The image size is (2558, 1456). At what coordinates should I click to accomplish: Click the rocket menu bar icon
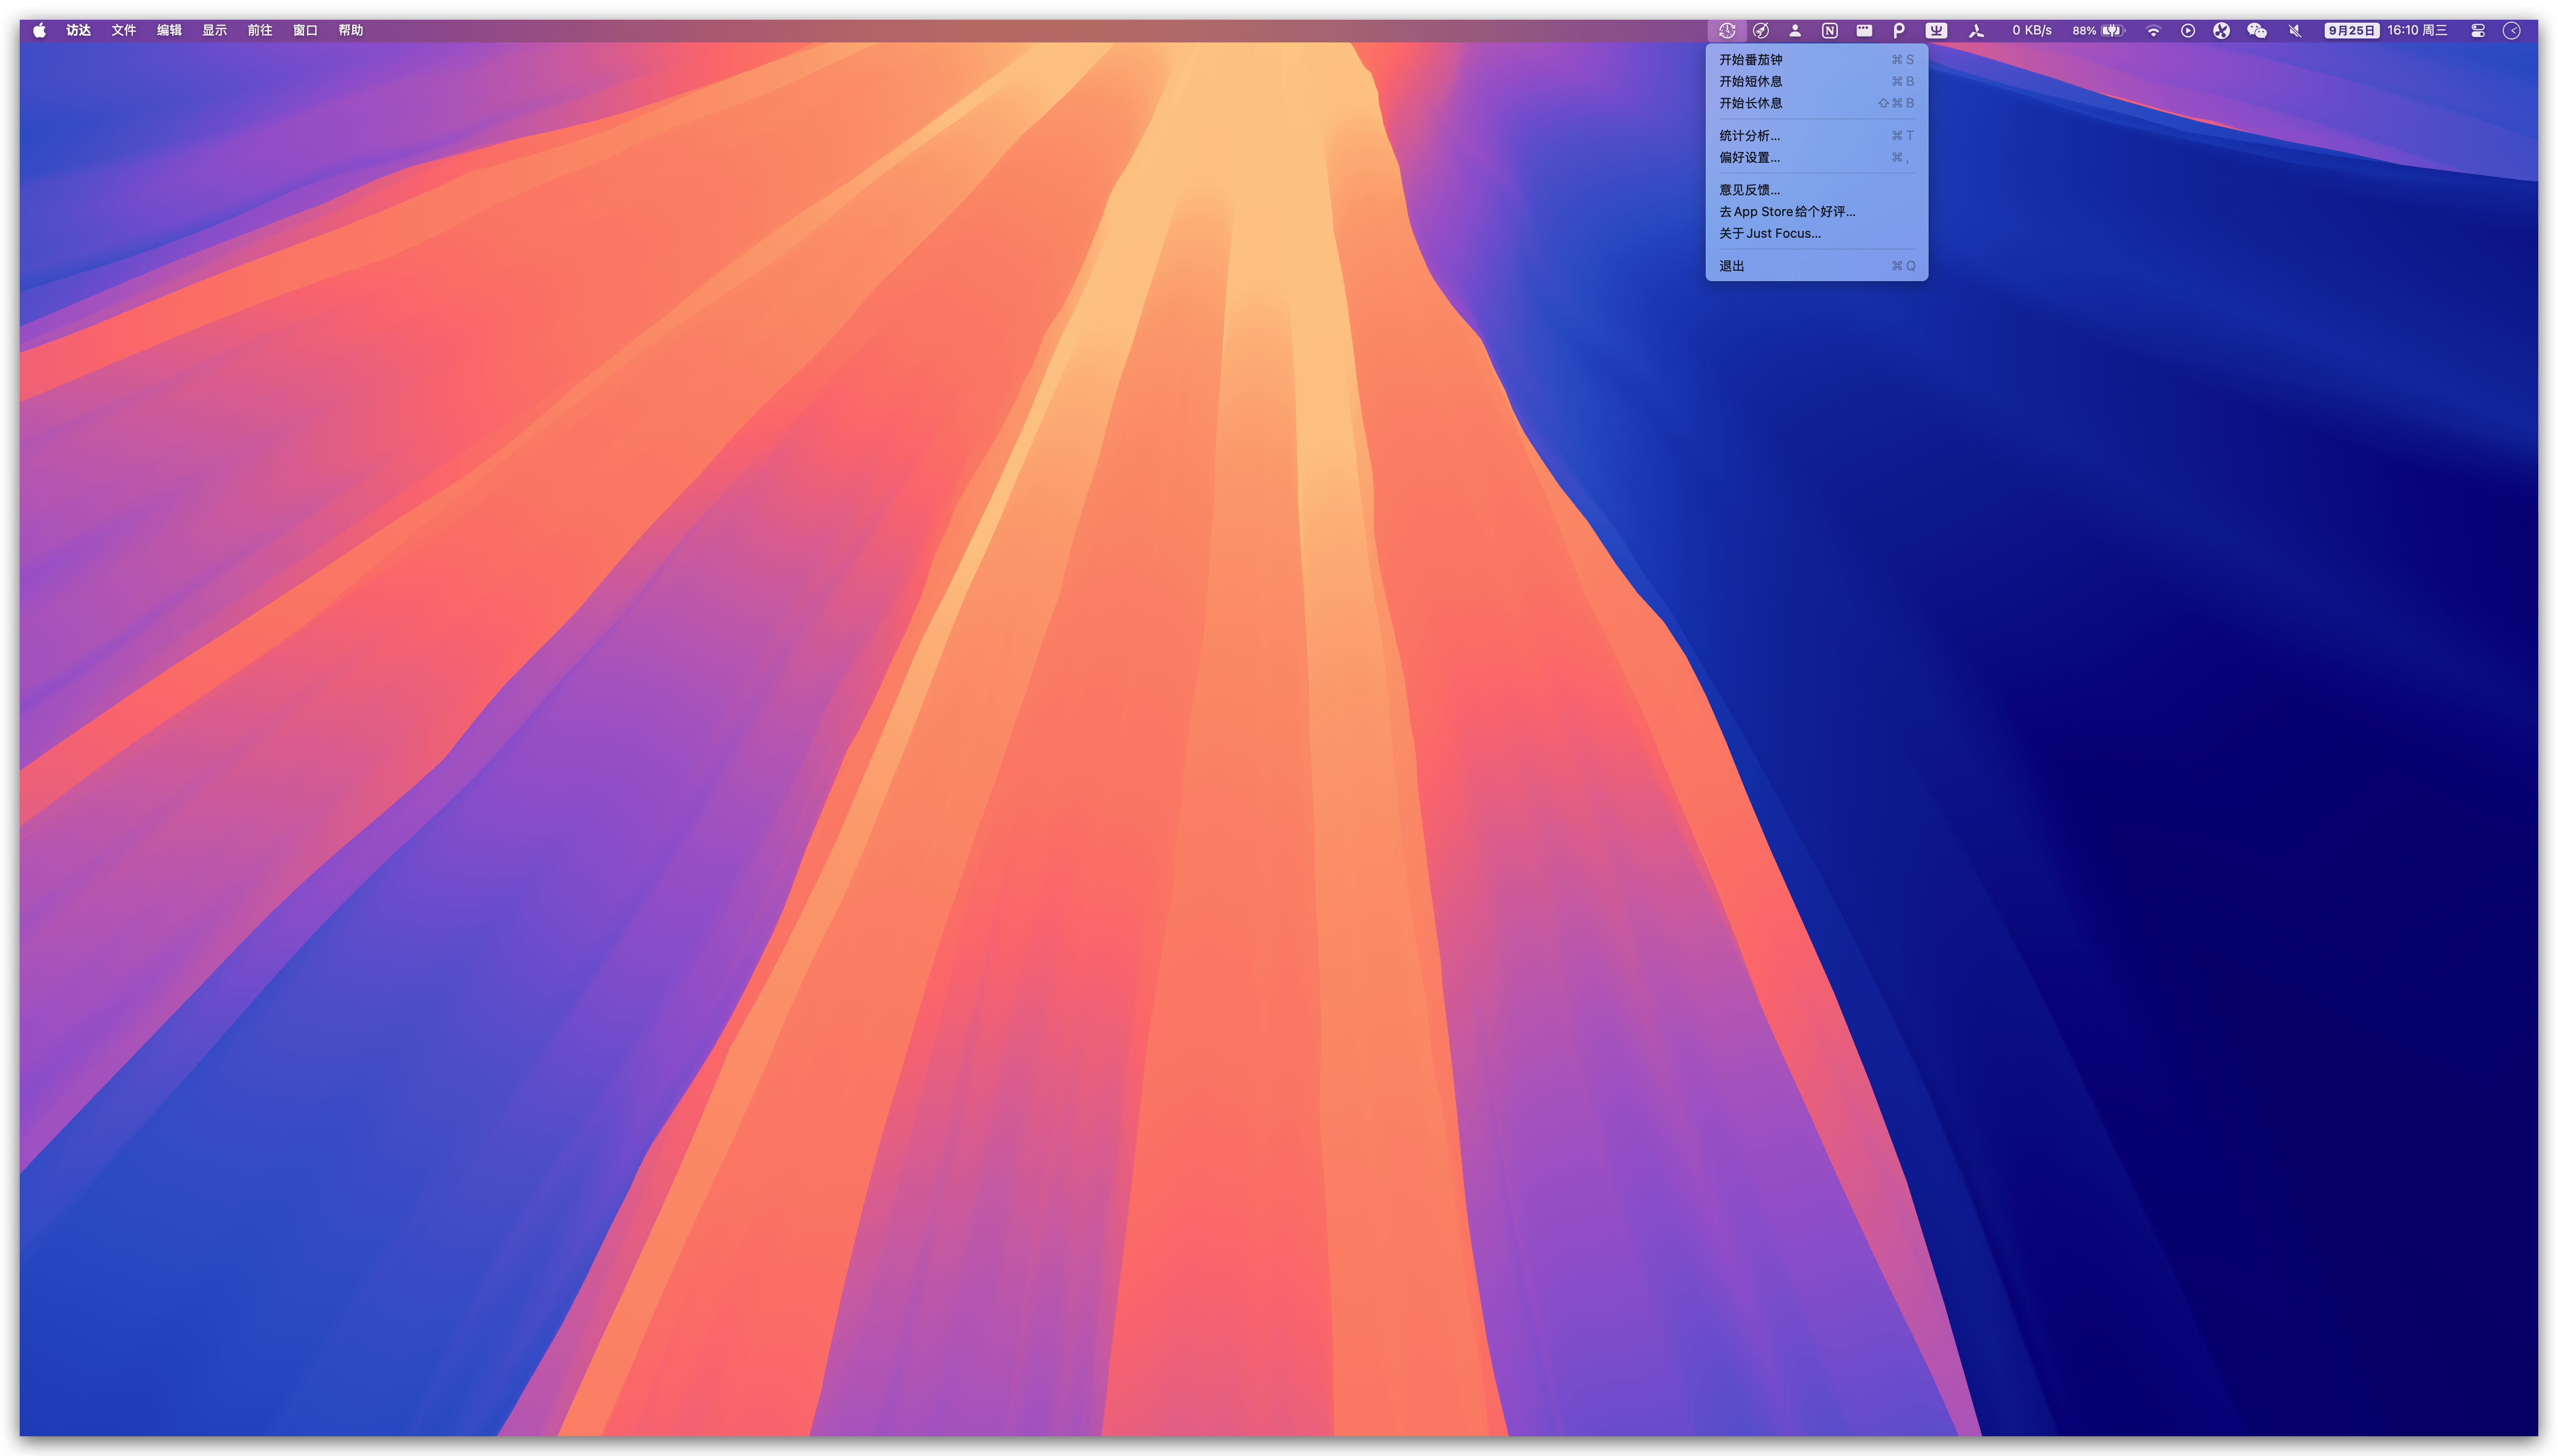[1761, 30]
